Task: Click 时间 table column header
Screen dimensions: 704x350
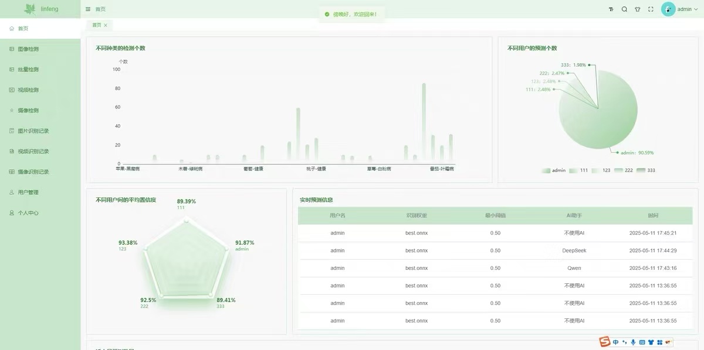Action: point(653,215)
